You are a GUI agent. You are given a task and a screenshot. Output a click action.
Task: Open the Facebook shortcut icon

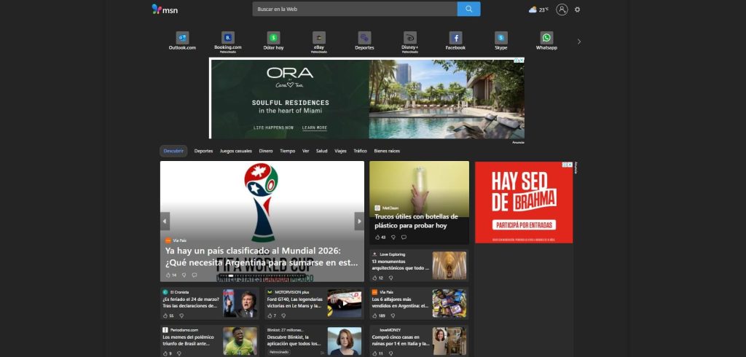(455, 38)
